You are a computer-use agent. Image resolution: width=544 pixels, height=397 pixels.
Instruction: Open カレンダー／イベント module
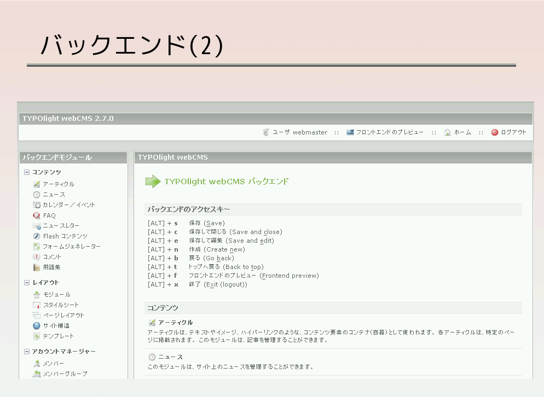[x=69, y=205]
